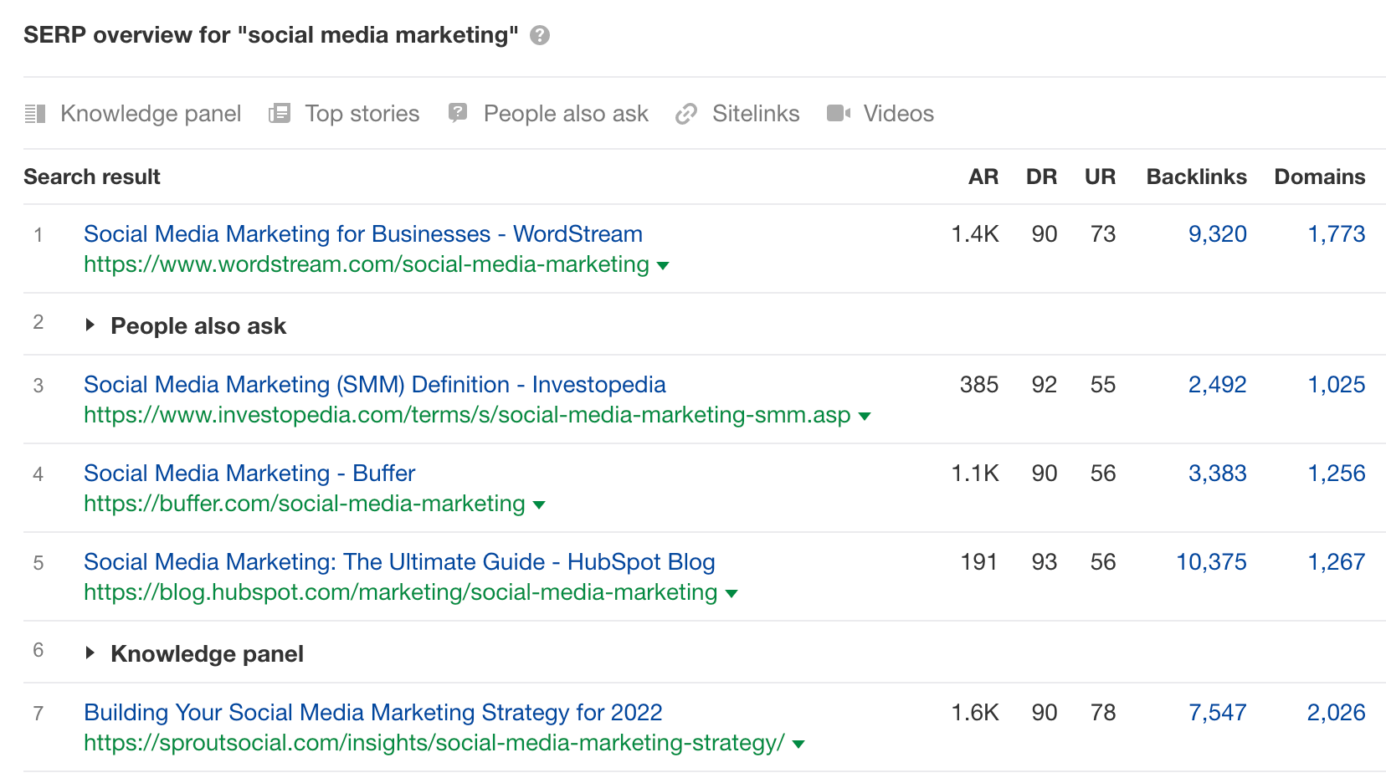Image resolution: width=1386 pixels, height=773 pixels.
Task: Open the HubSpot Ultimate Guide result
Action: point(398,561)
